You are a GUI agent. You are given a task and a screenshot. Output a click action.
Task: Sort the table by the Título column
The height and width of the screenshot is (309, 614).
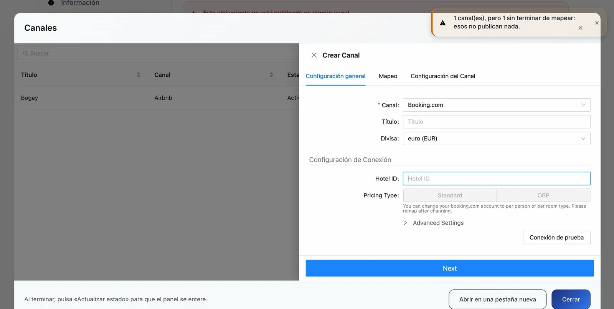138,75
